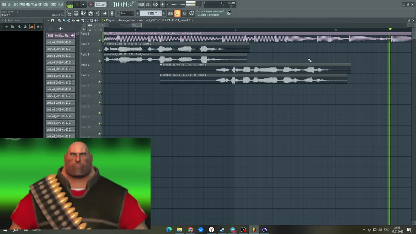Open the Mixer icon
This screenshot has height=234, width=416.
coord(97,13)
